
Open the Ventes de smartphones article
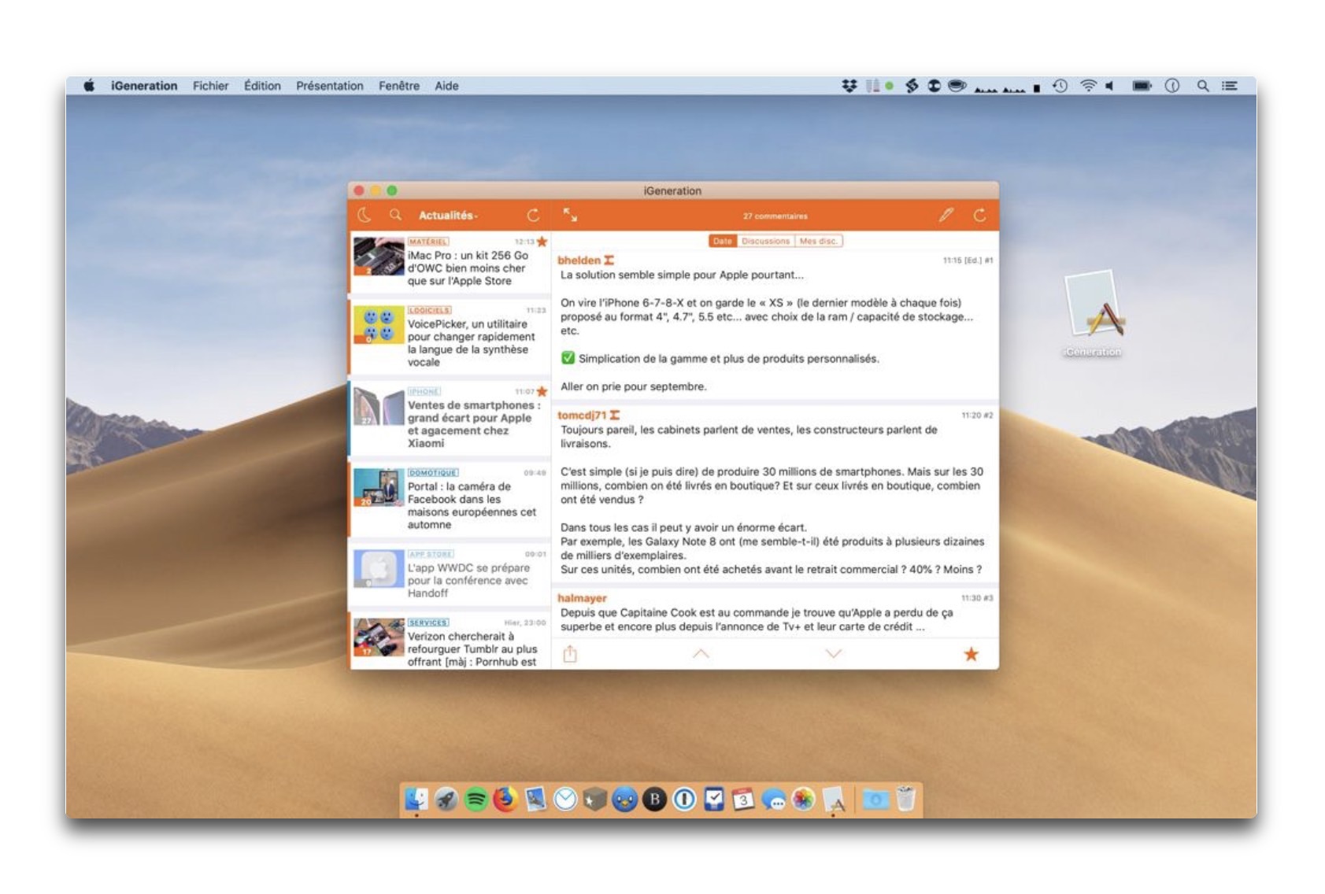(450, 419)
